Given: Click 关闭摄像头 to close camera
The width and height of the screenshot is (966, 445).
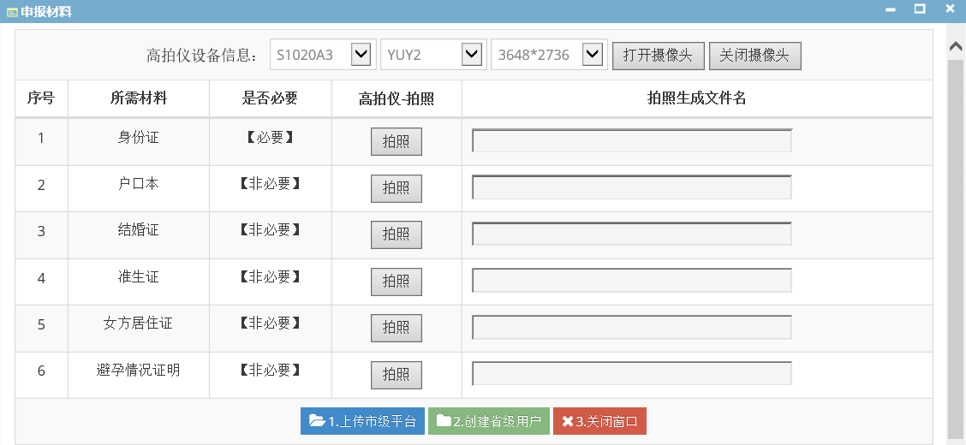Looking at the screenshot, I should [x=754, y=56].
